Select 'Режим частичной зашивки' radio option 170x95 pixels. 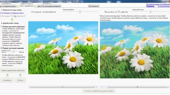(1, 48)
